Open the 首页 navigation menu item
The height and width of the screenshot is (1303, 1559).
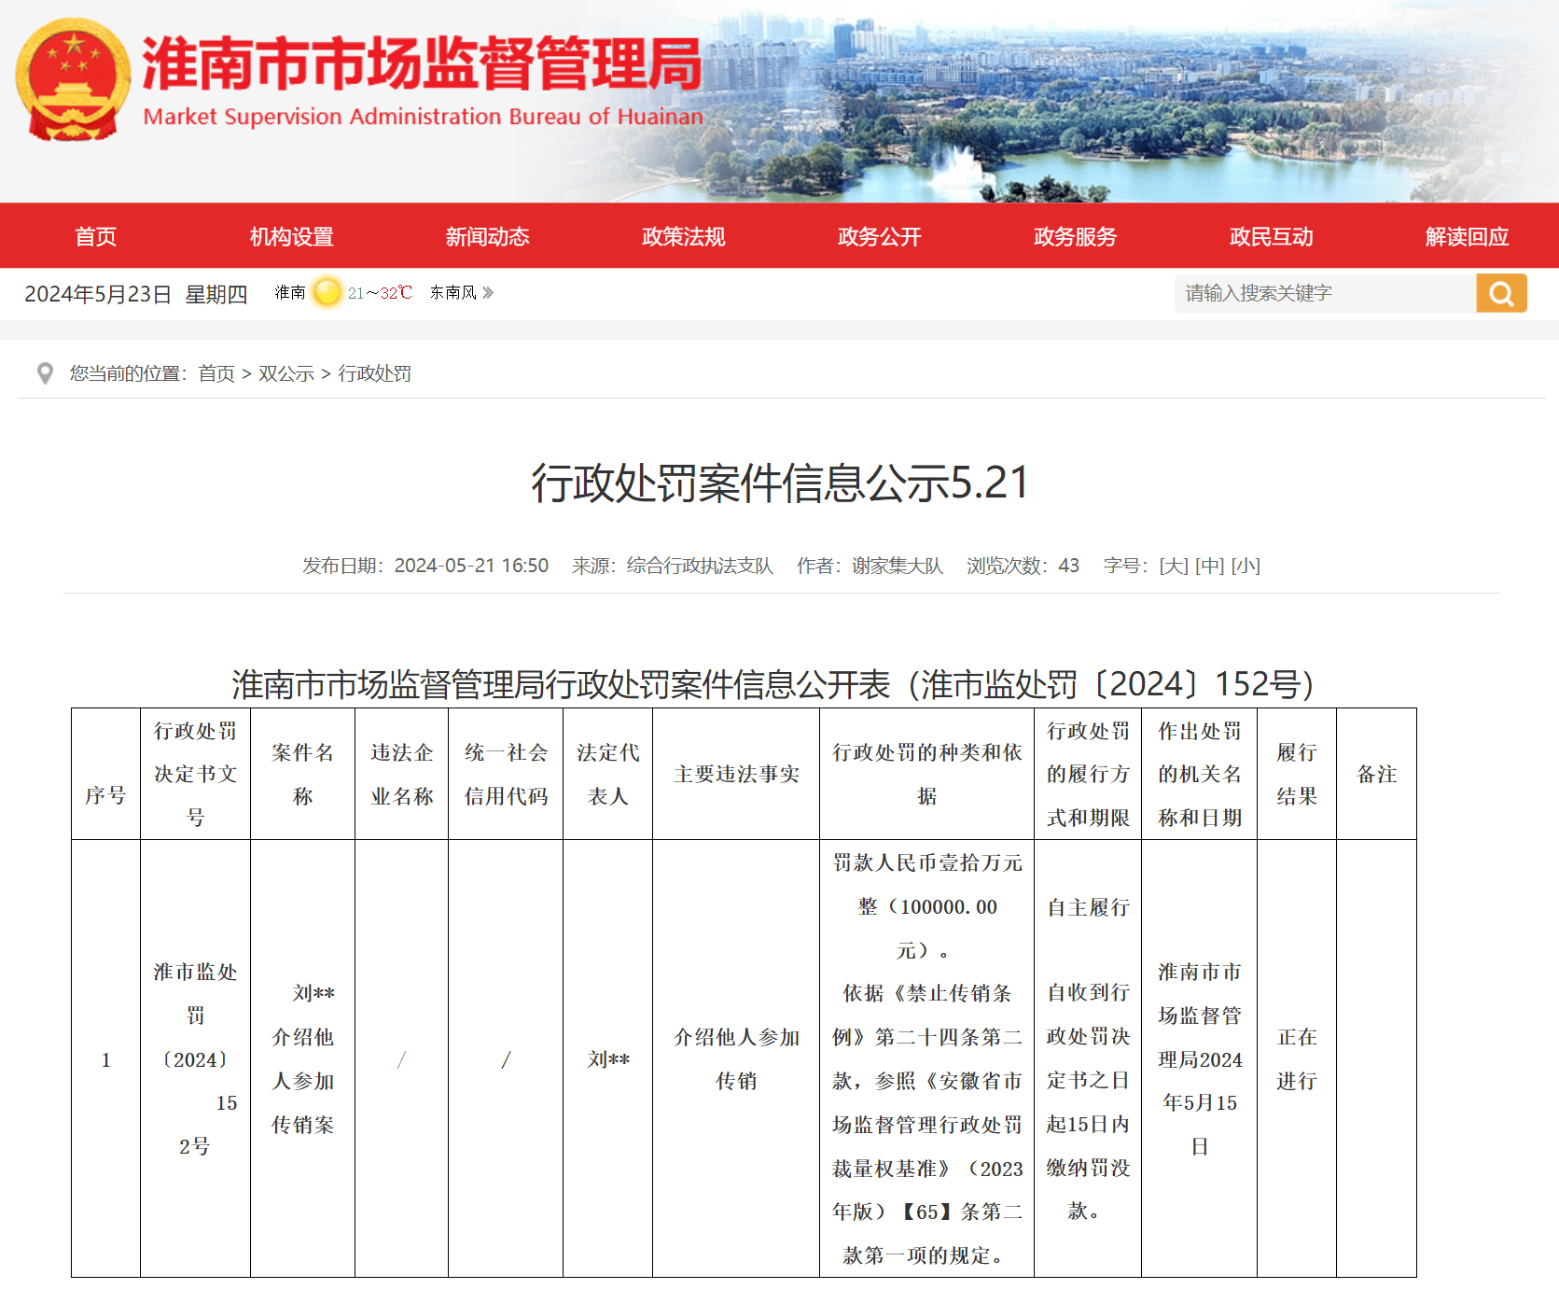pyautogui.click(x=96, y=237)
